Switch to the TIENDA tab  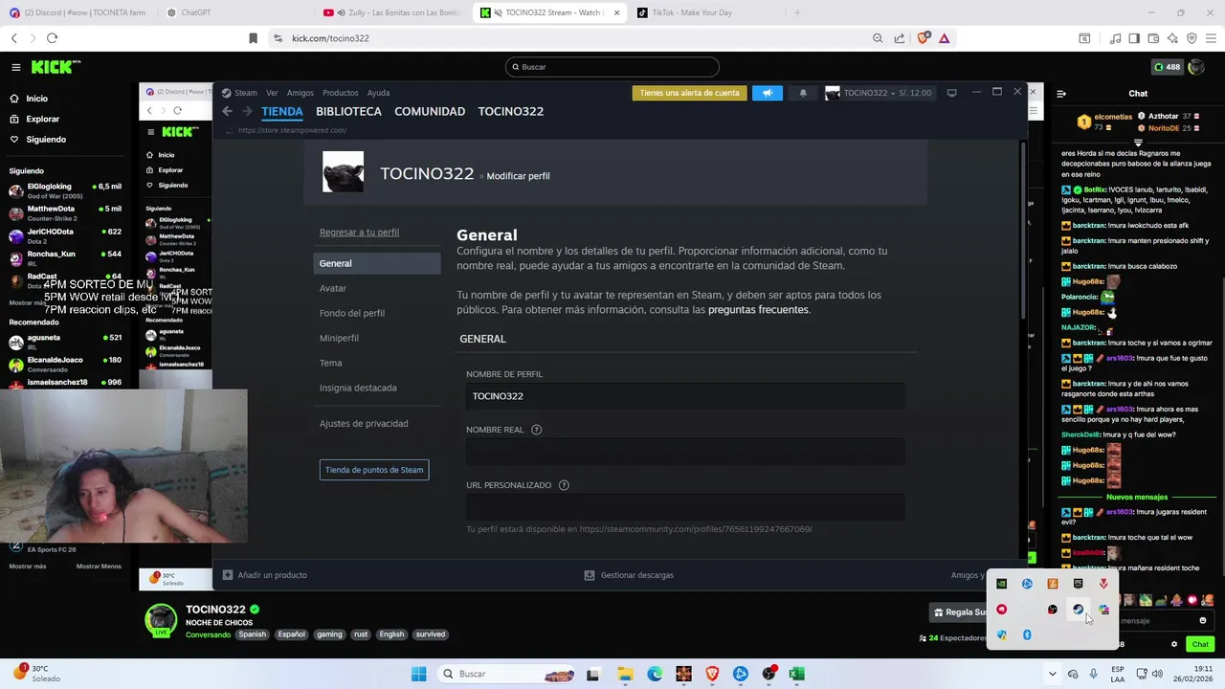click(281, 111)
